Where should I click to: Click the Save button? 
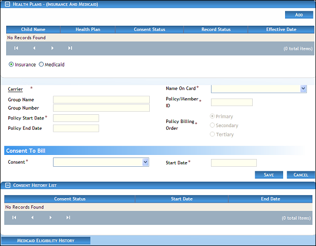pyautogui.click(x=269, y=175)
